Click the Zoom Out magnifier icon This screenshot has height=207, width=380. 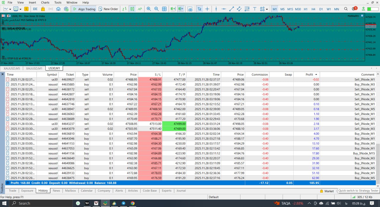[156, 9]
